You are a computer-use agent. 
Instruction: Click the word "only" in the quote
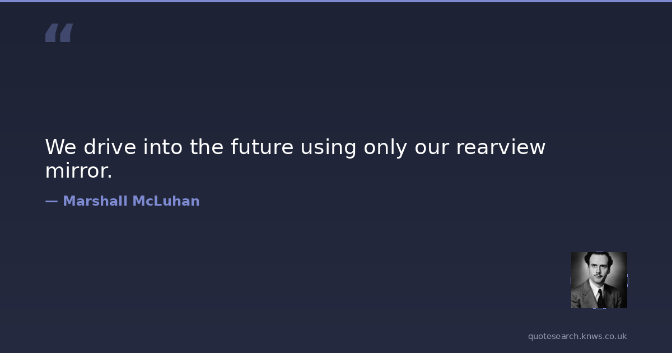(x=385, y=147)
